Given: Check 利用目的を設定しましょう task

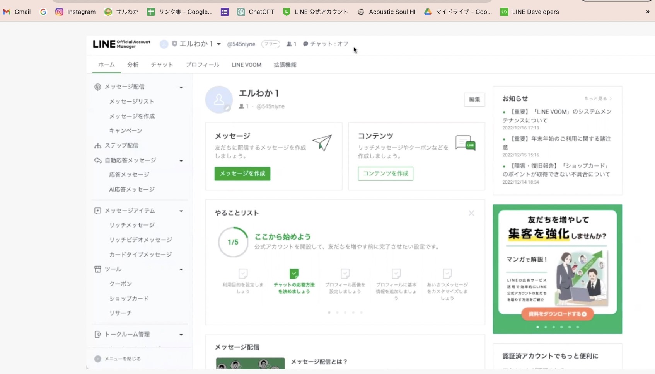Looking at the screenshot, I should pos(243,274).
